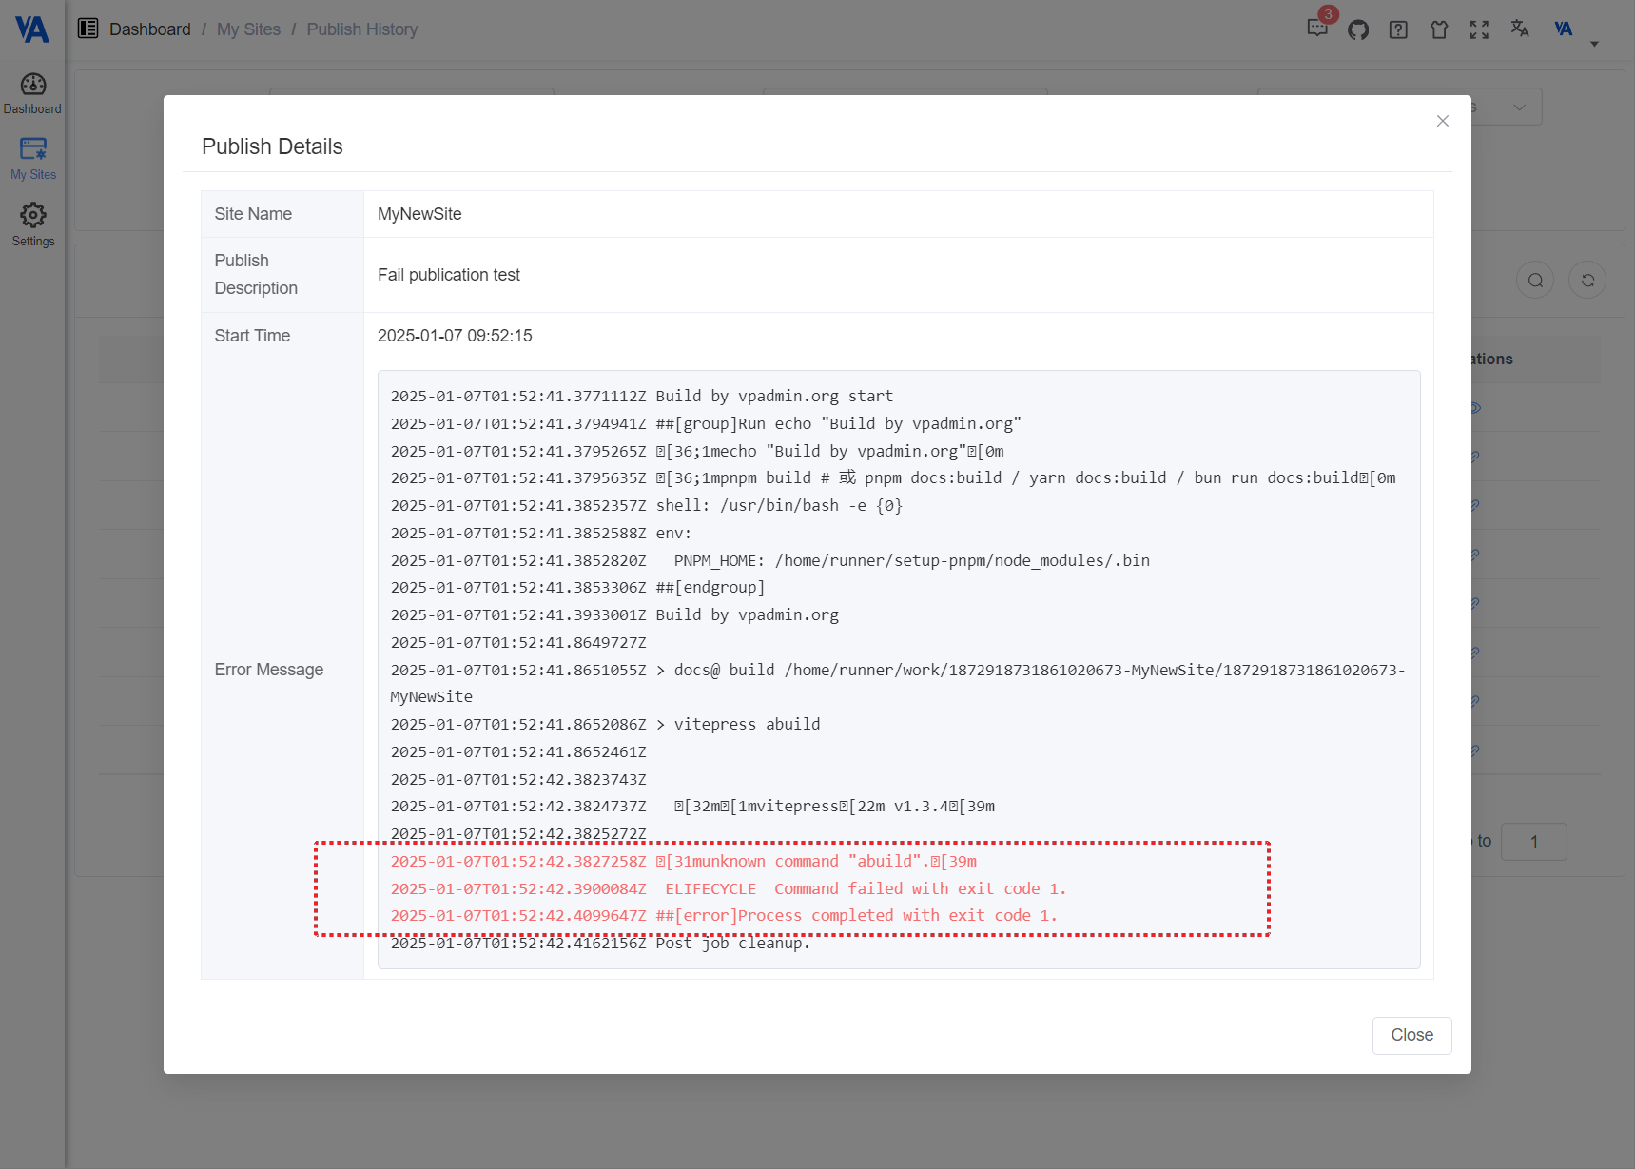This screenshot has width=1635, height=1169.
Task: Expand the user avatar dropdown arrow
Action: click(1594, 43)
